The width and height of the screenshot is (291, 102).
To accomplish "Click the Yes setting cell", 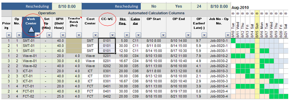I will [x=179, y=6].
